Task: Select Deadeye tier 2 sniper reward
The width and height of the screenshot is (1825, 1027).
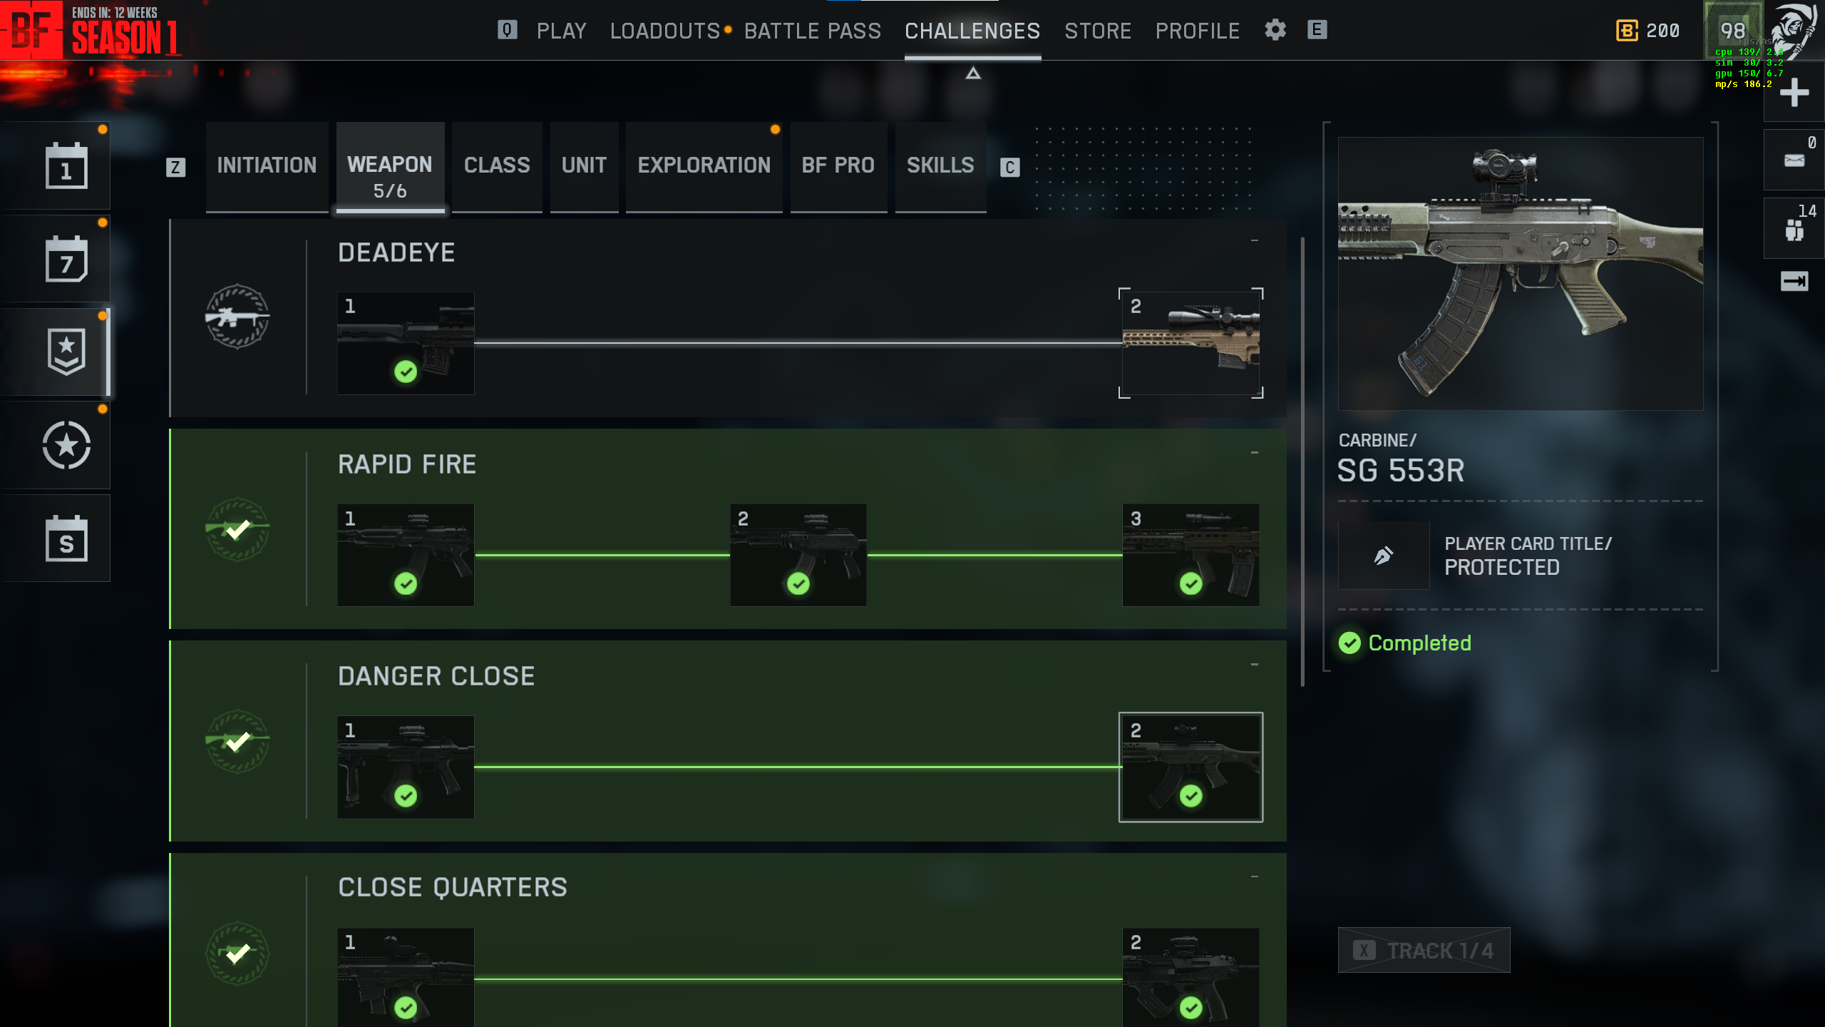Action: [1191, 343]
